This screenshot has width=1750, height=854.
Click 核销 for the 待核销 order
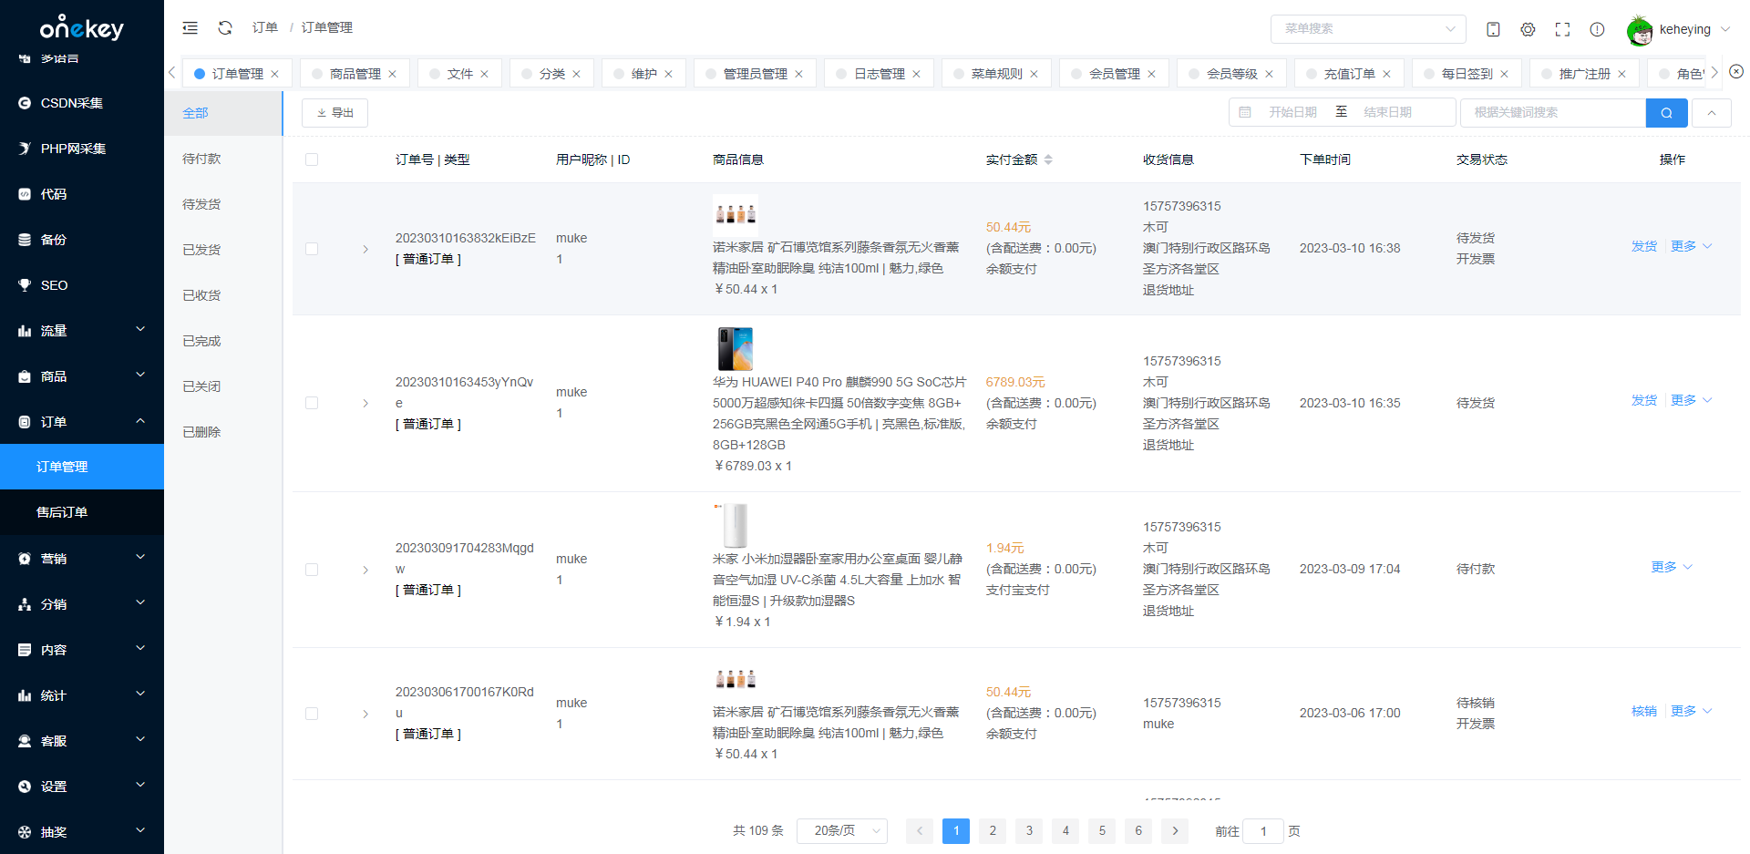[1644, 711]
